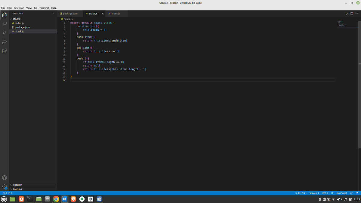The image size is (361, 203).
Task: Open the Spaces: 4 indentation selector
Action: tap(314, 193)
